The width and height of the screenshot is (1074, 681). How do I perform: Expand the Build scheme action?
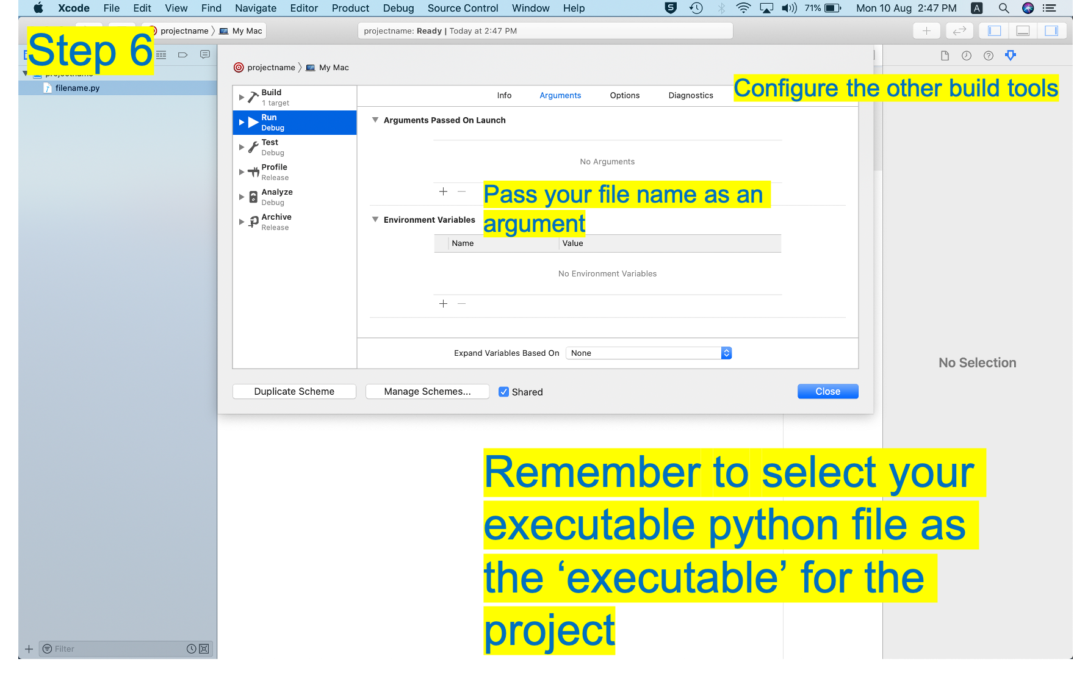pos(242,98)
